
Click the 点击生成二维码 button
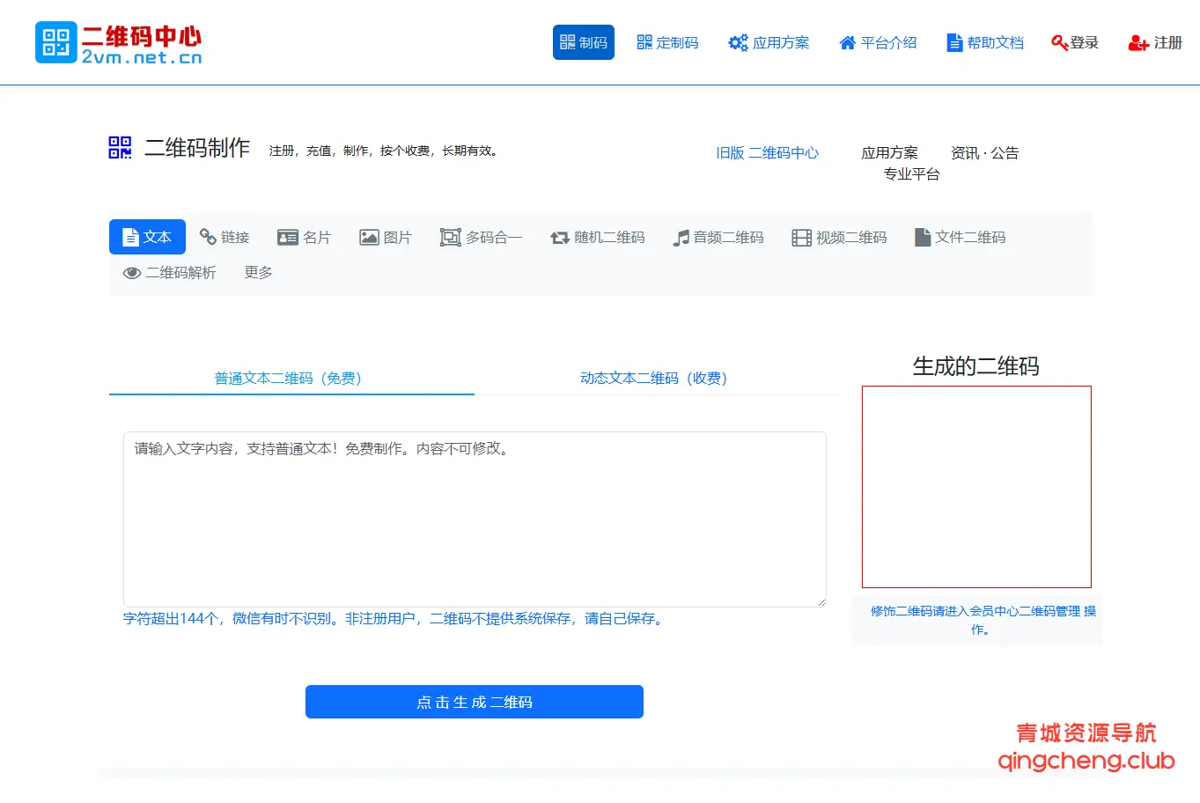point(474,702)
